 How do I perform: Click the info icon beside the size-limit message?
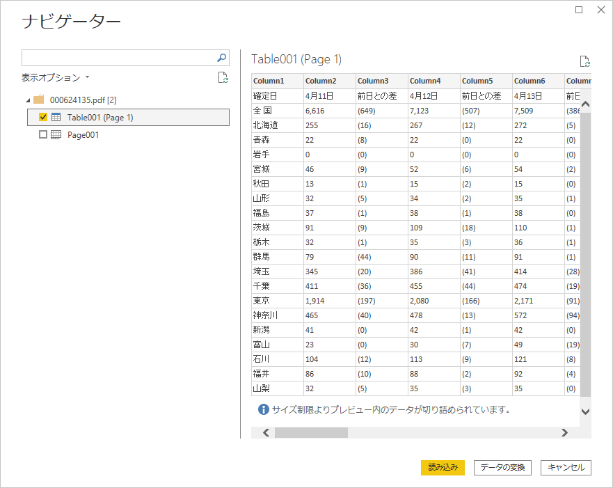(x=263, y=409)
